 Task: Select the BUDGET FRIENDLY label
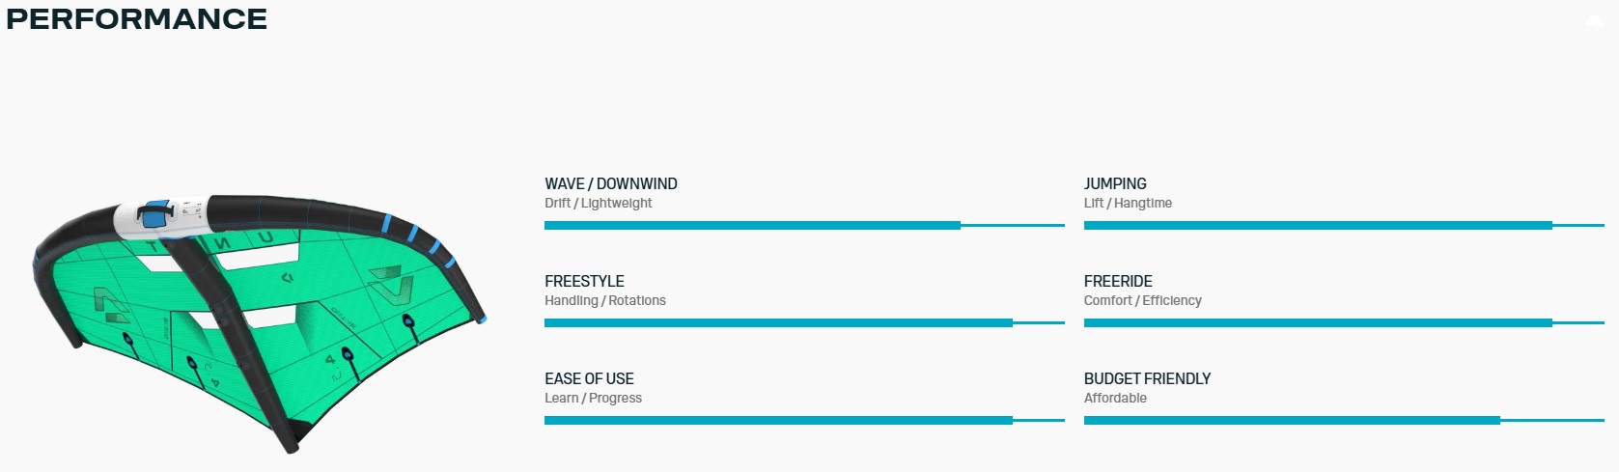tap(1147, 378)
